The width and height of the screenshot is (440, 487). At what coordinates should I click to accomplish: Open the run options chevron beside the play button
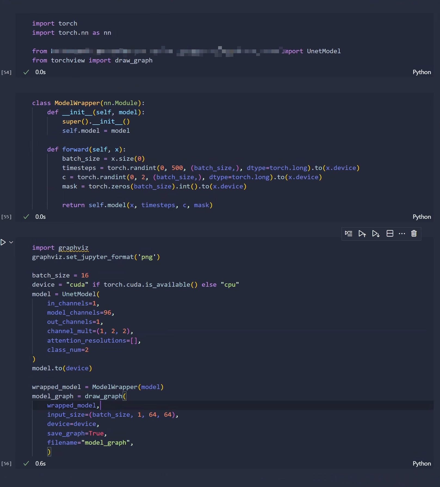click(x=11, y=242)
